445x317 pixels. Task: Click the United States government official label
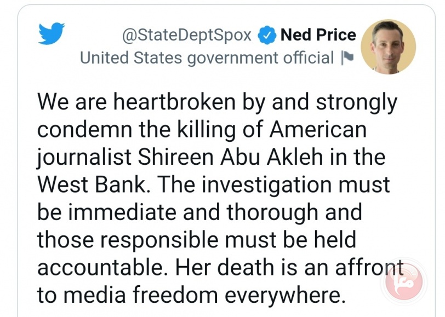tap(207, 58)
